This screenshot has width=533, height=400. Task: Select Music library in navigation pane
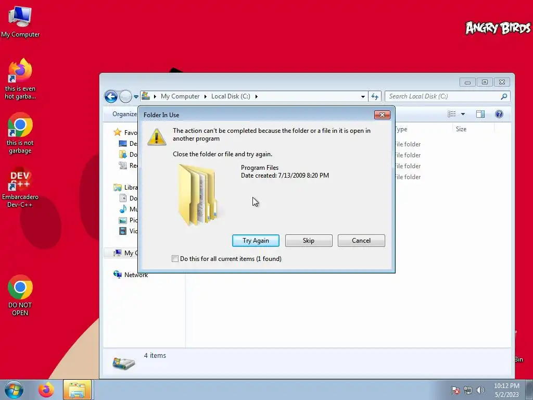coord(129,209)
